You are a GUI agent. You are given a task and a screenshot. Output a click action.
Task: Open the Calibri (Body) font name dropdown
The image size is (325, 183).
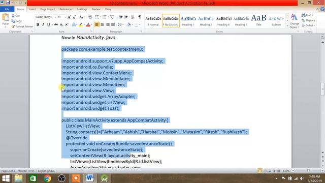55,17
